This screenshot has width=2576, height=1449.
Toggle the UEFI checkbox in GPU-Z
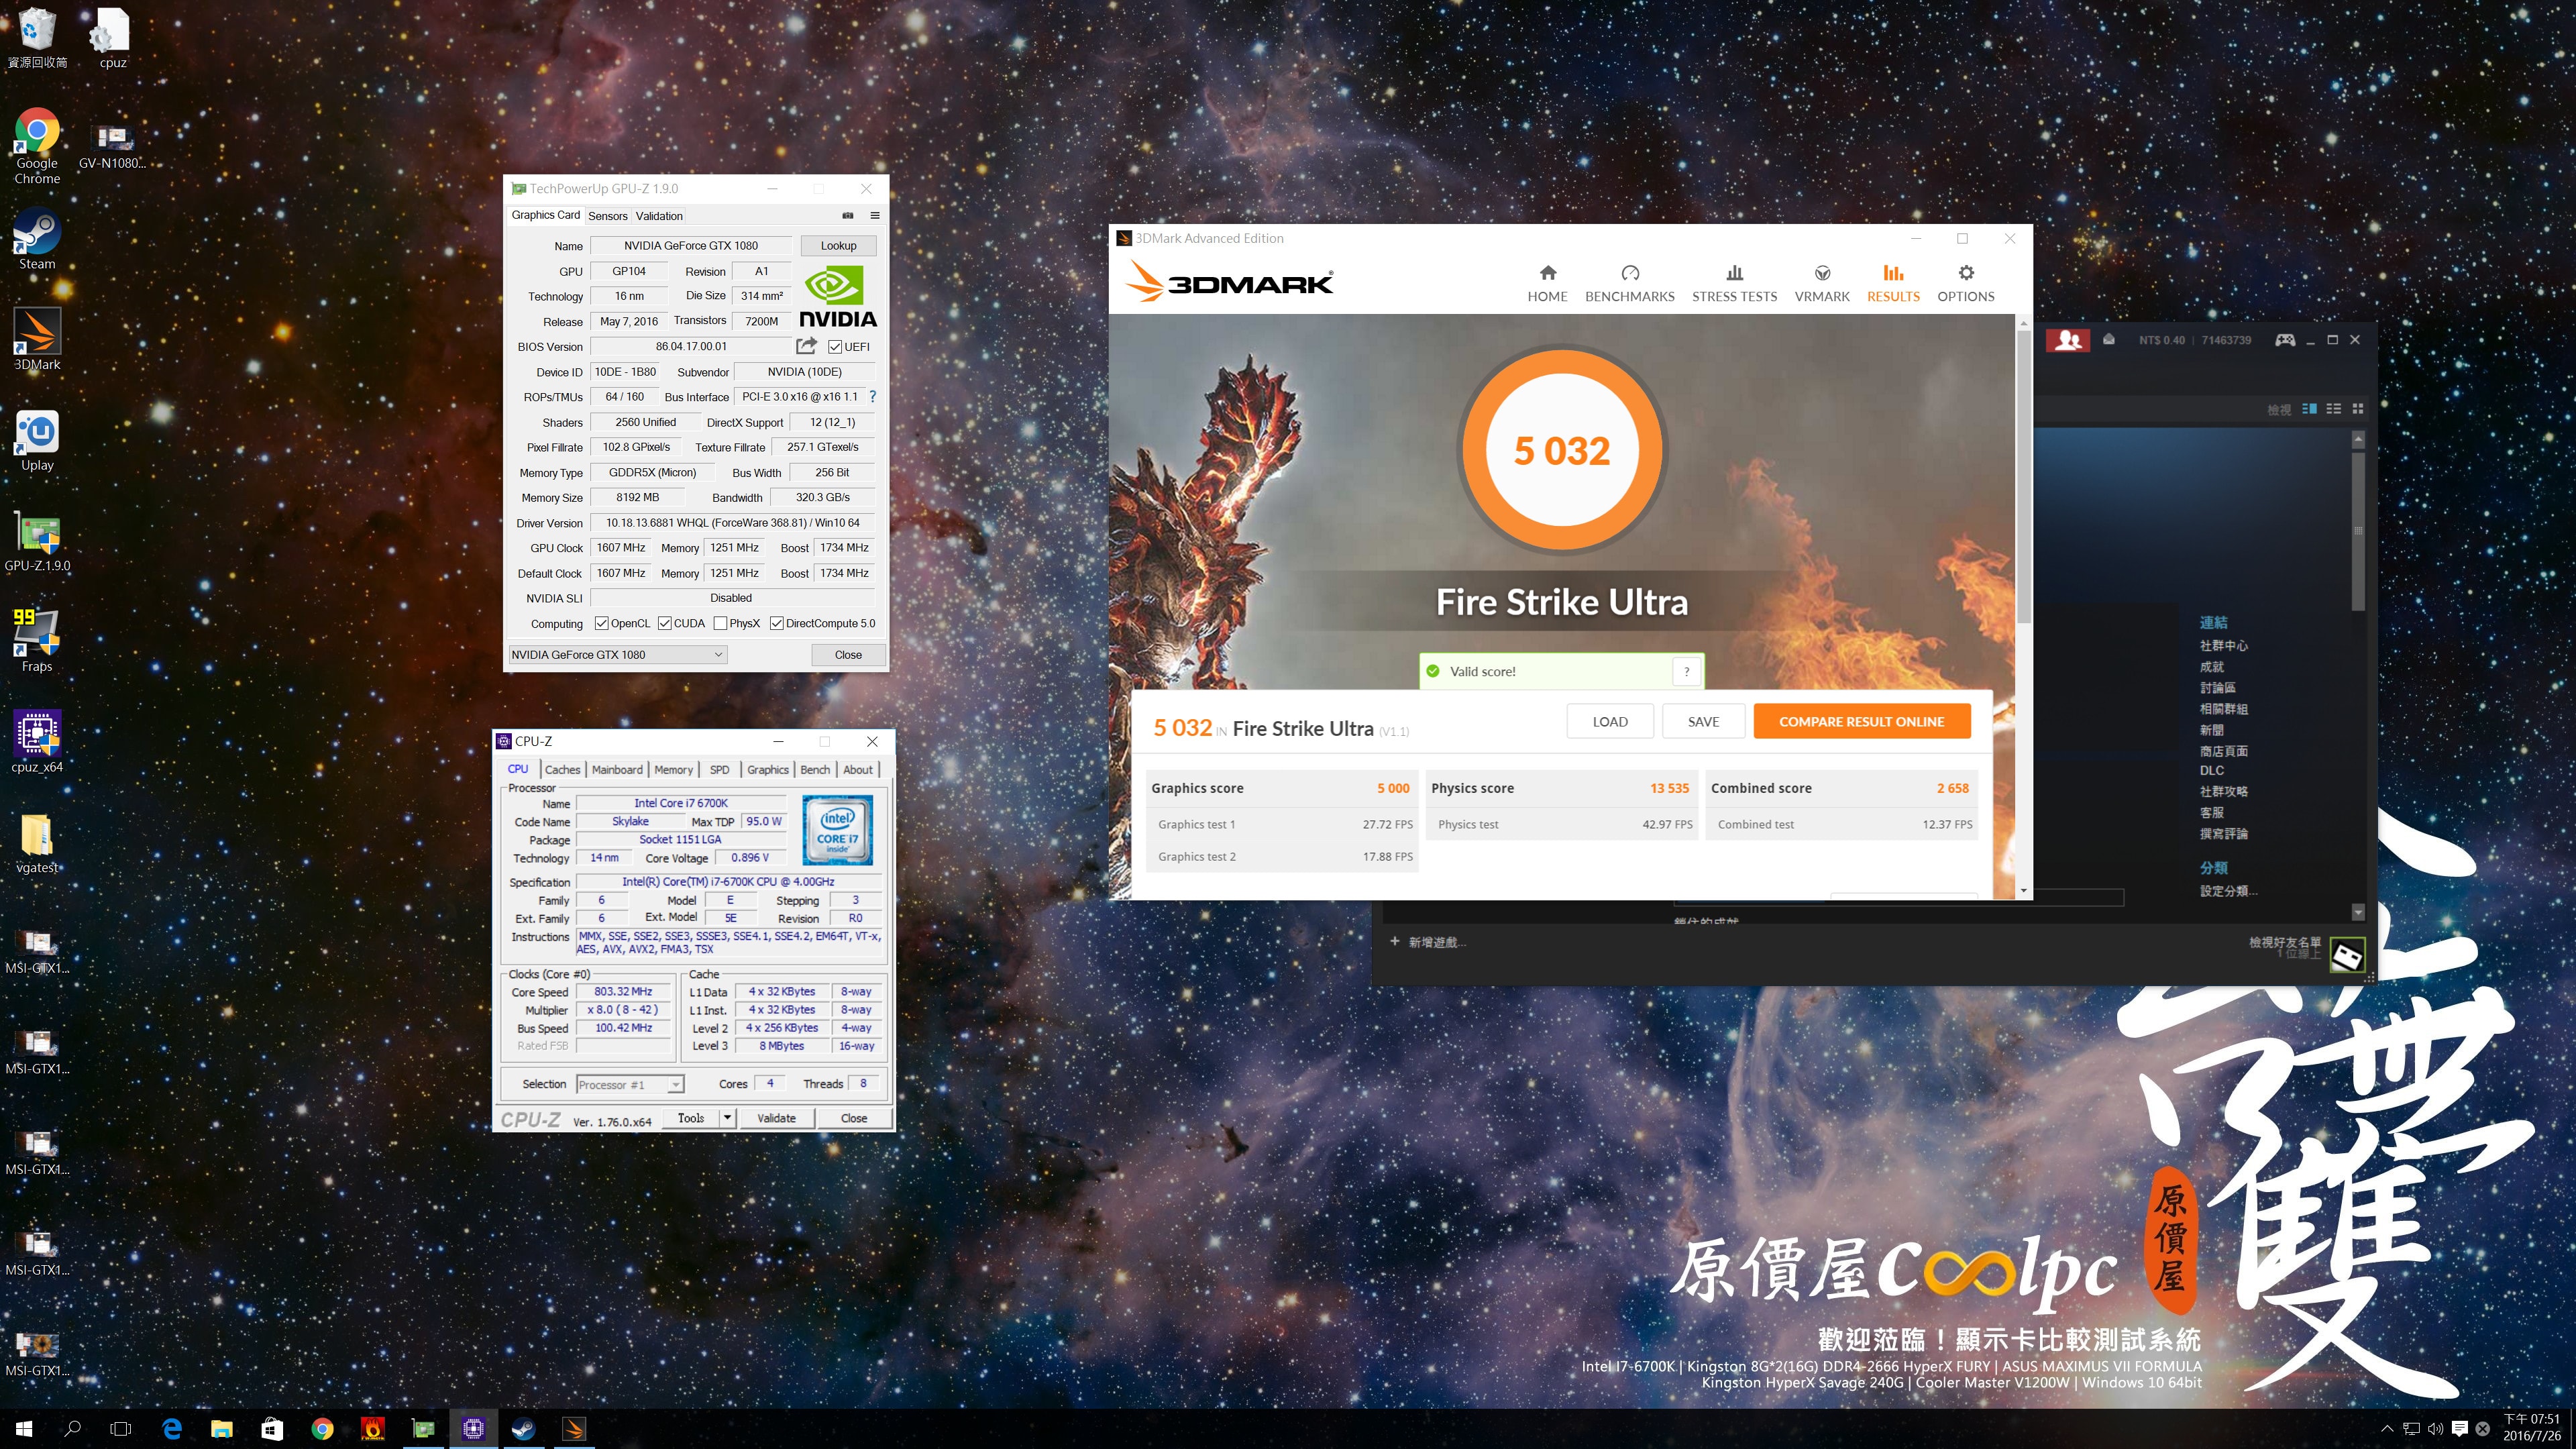835,347
